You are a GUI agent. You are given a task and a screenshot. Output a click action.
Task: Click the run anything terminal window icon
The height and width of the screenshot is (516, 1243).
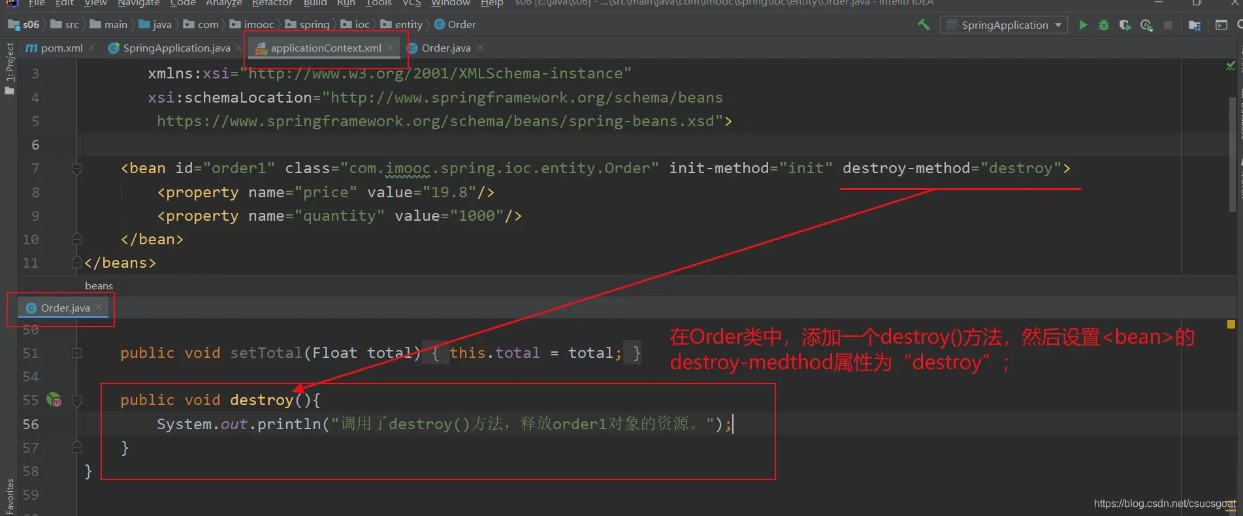(1221, 25)
